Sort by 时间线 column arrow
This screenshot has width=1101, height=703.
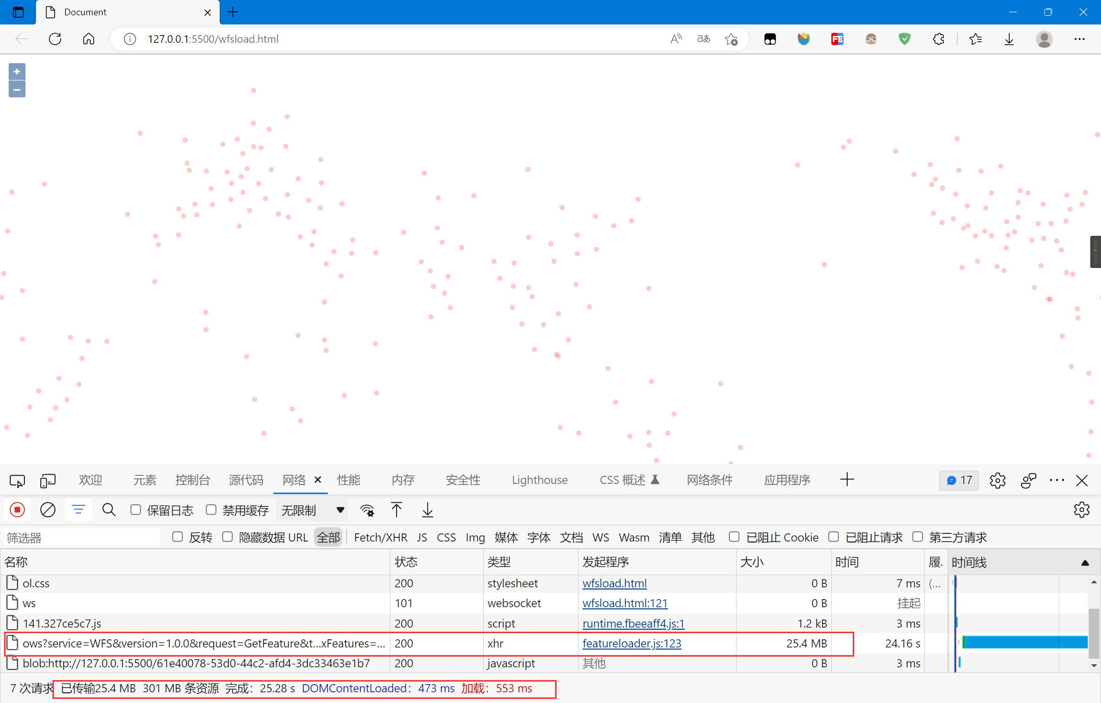tap(1085, 563)
